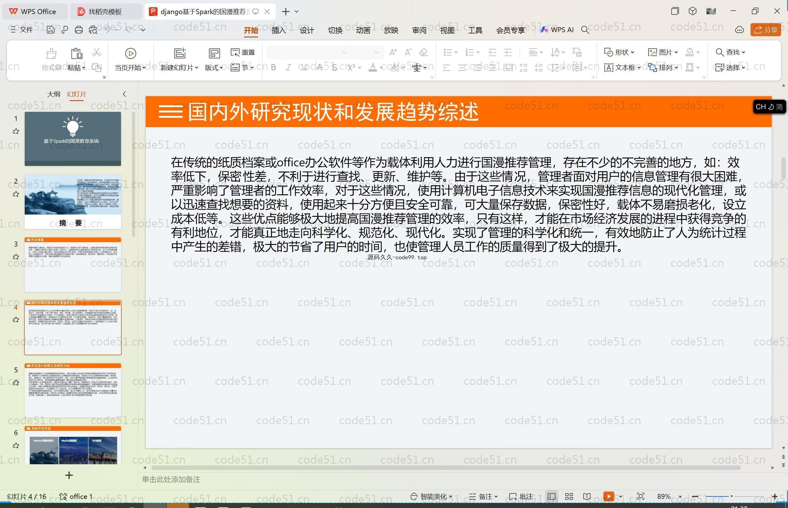This screenshot has width=788, height=508.
Task: Click the zoom in plus icon
Action: 775,496
